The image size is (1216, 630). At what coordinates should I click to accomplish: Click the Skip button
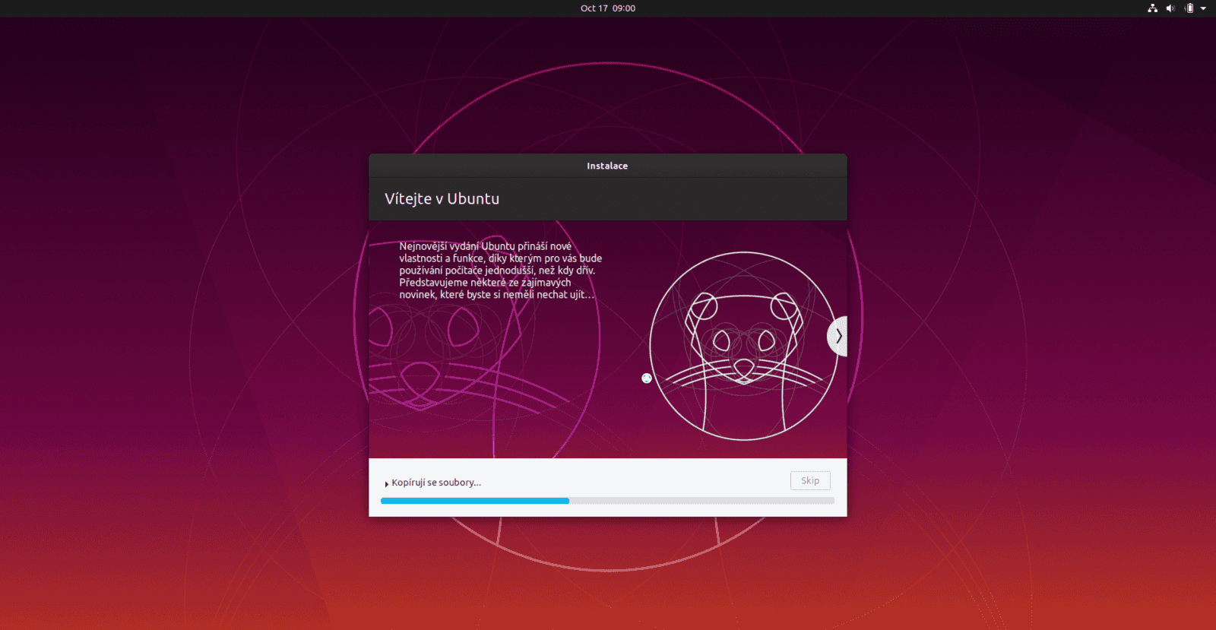tap(810, 480)
